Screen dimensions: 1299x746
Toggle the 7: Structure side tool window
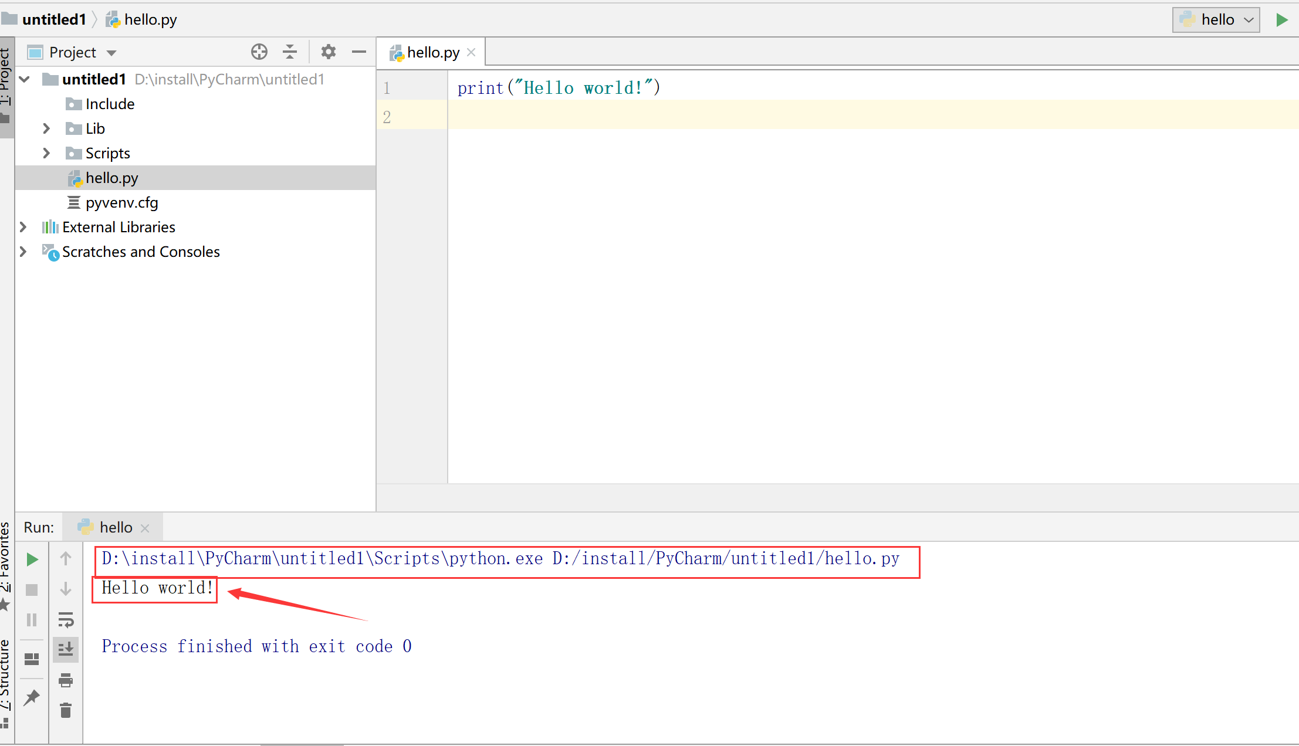click(6, 683)
